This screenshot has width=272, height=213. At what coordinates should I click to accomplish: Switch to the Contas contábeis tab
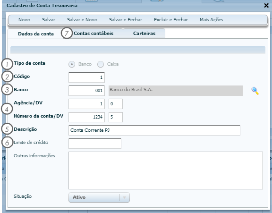tap(93, 34)
